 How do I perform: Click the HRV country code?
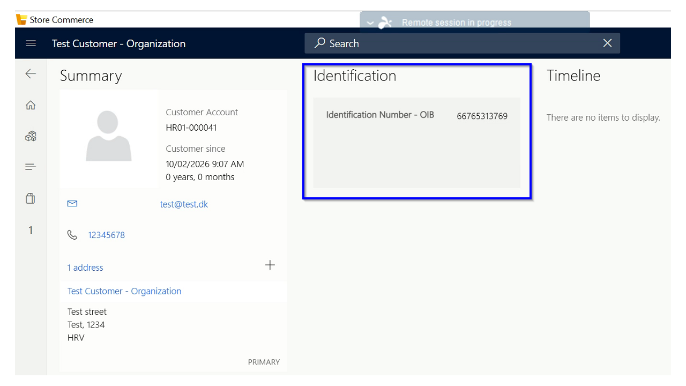[76, 338]
